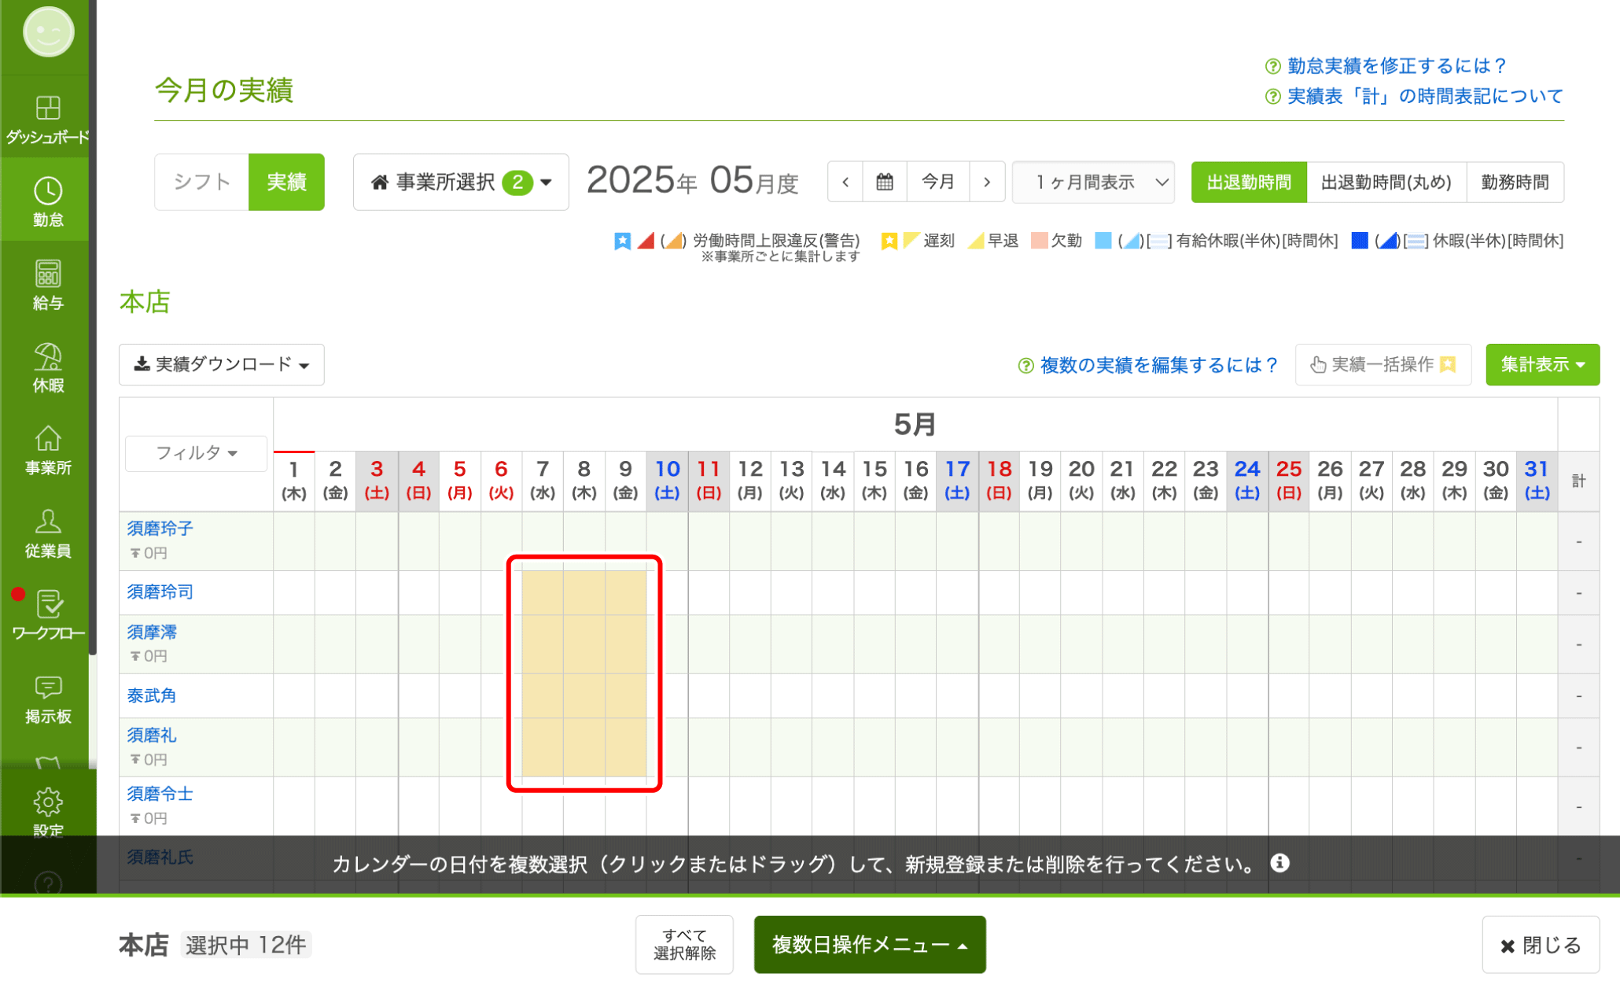Open 実績ダウンロード dropdown
Image resolution: width=1620 pixels, height=992 pixels.
[x=222, y=364]
